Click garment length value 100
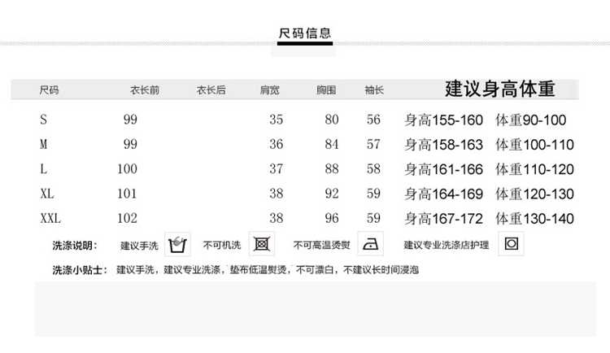This screenshot has height=353, width=610. pos(127,169)
